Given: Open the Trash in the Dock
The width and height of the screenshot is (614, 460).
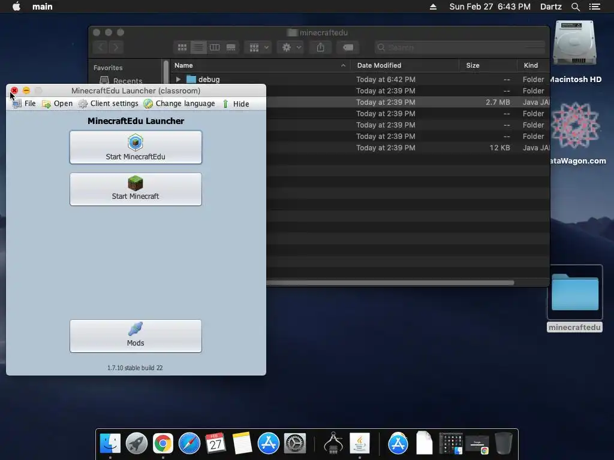Looking at the screenshot, I should click(x=503, y=443).
